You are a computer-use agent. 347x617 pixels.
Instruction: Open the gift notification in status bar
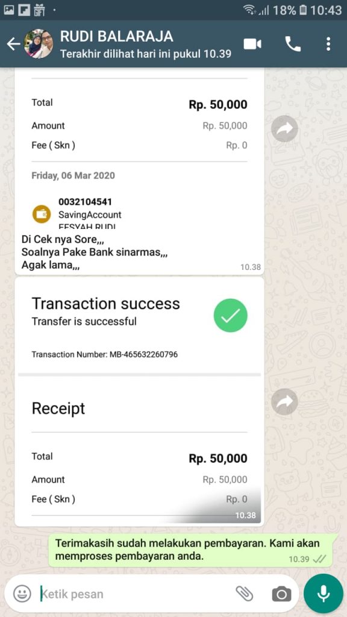pos(39,10)
